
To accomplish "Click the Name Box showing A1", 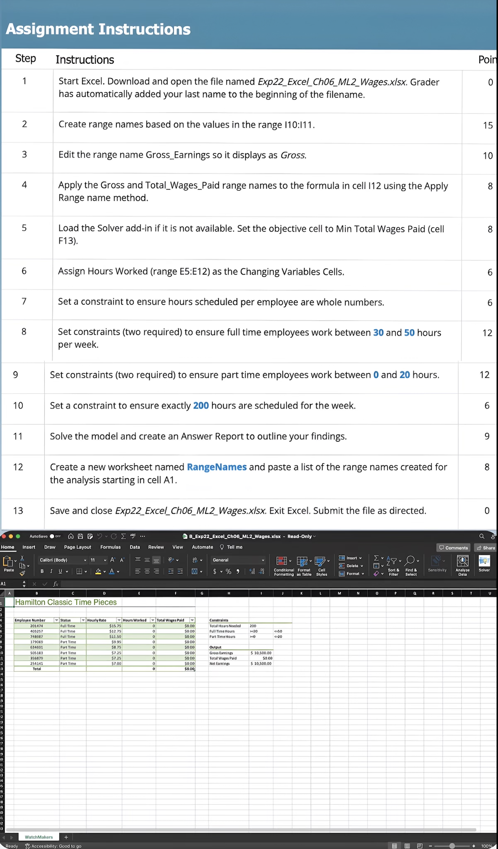I will (x=10, y=584).
